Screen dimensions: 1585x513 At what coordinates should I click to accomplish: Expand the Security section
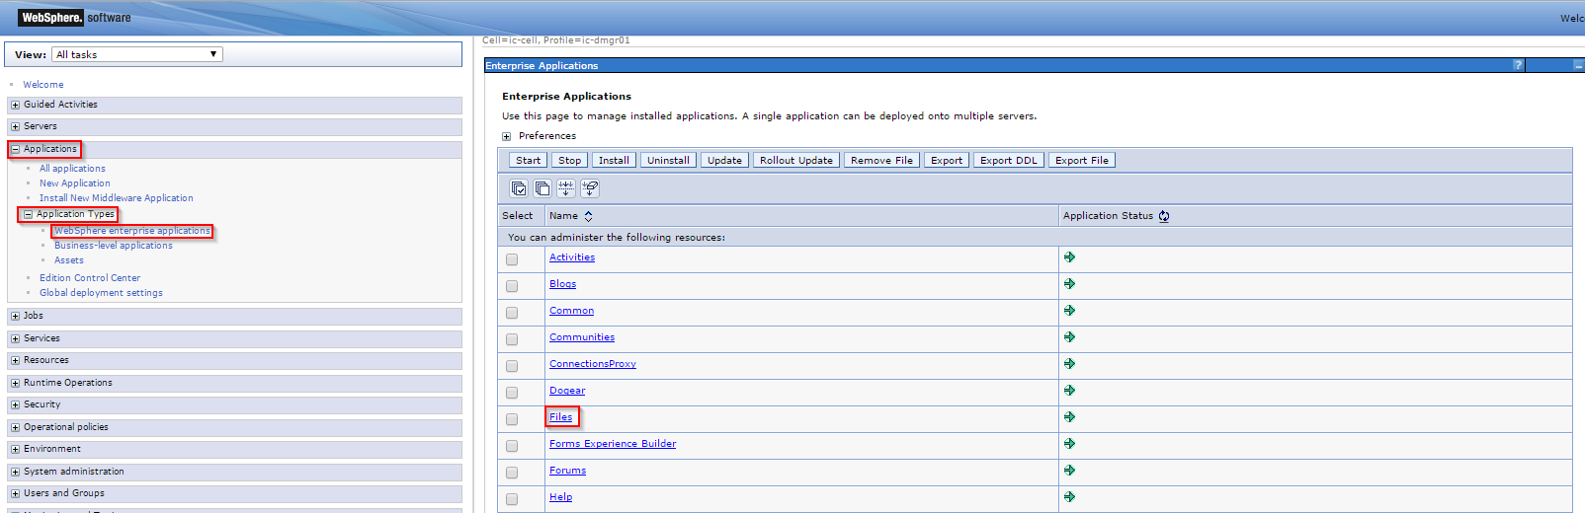[15, 404]
